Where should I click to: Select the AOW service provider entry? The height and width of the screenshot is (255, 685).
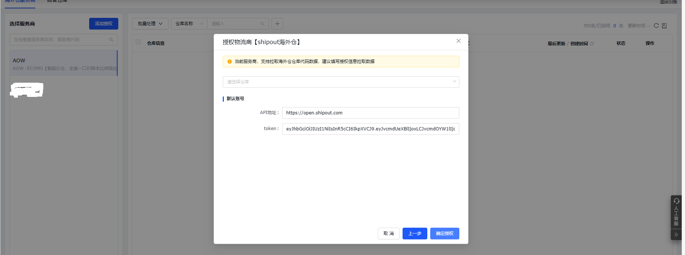pyautogui.click(x=63, y=63)
